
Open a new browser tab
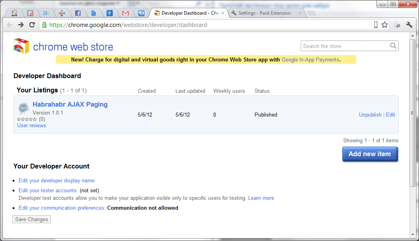[311, 13]
